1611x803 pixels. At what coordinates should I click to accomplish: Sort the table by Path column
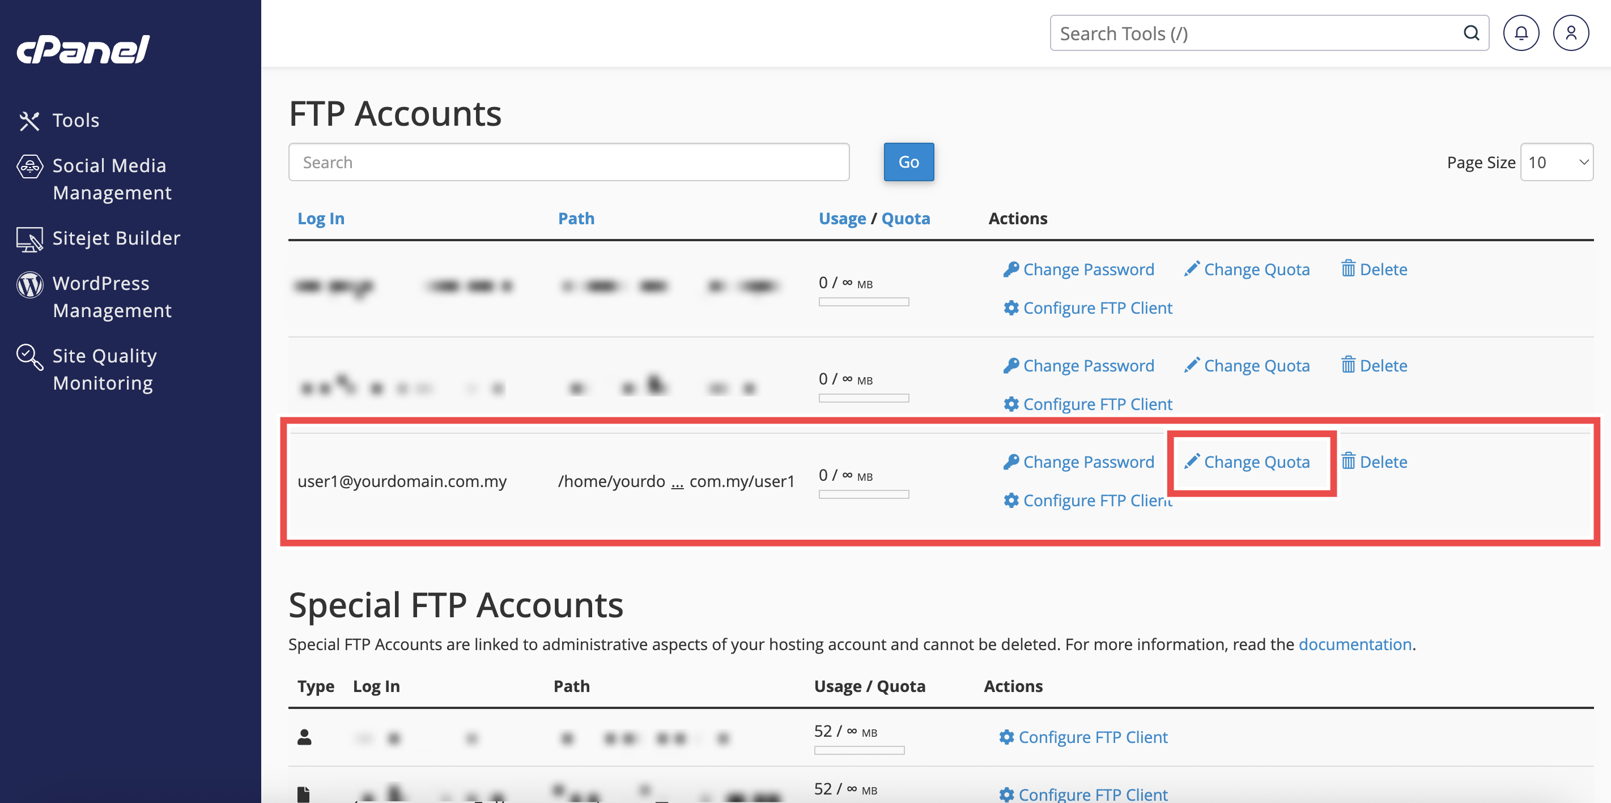(x=575, y=218)
